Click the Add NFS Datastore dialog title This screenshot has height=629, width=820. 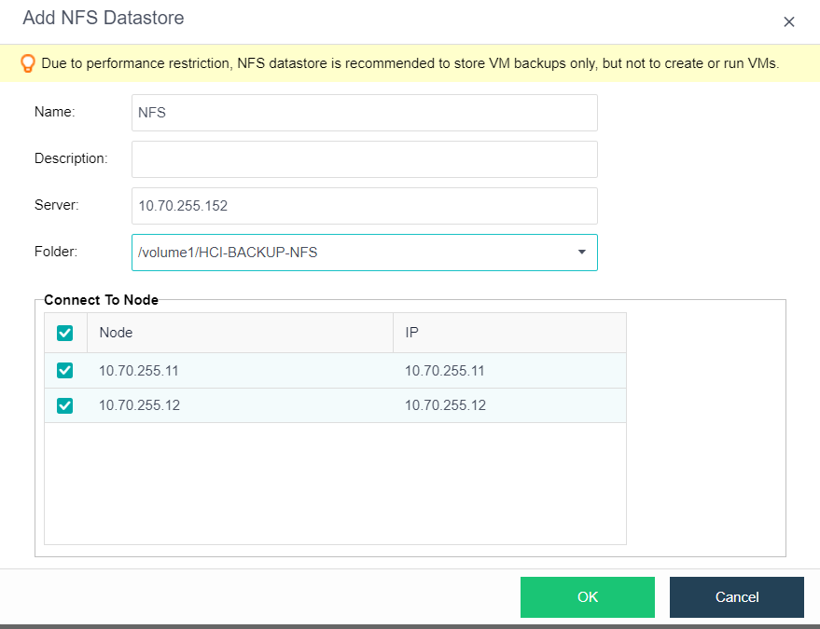103,19
